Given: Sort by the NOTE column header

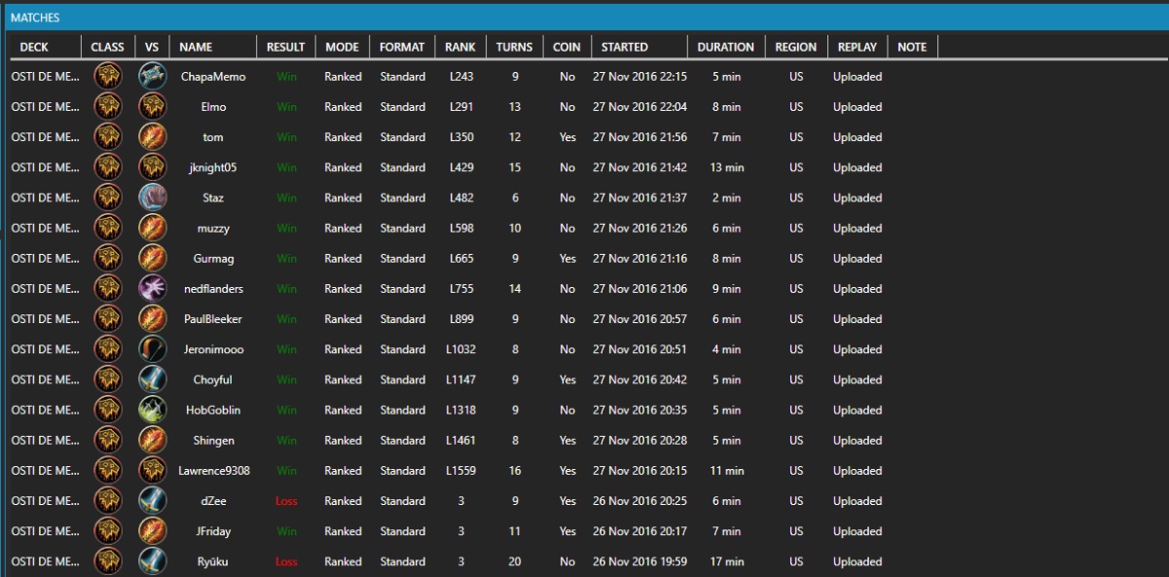Looking at the screenshot, I should tap(913, 47).
